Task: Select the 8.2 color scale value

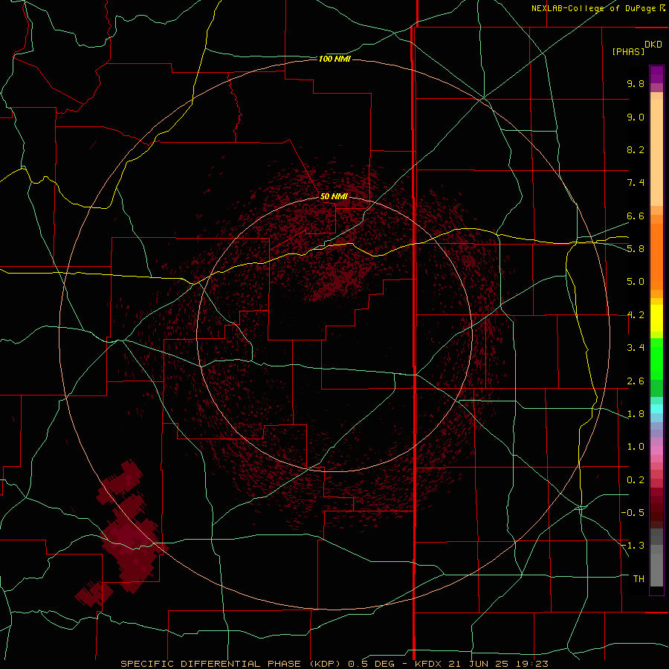Action: 636,149
